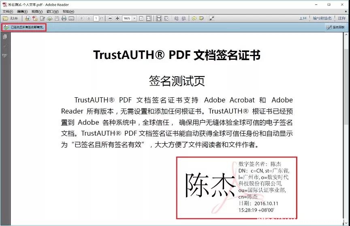The width and height of the screenshot is (350, 226).
Task: Click the document heading TrustAUTH® PDF 文档签名证书
Action: (x=177, y=55)
